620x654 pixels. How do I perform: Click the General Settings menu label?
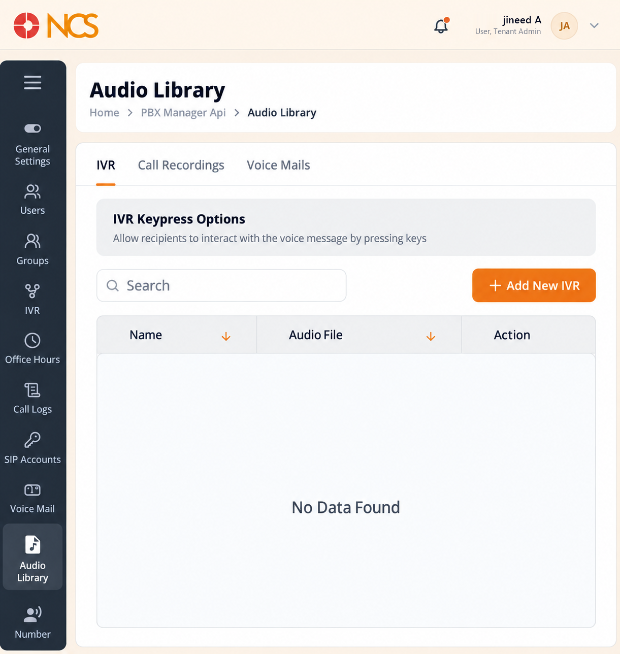pyautogui.click(x=32, y=155)
